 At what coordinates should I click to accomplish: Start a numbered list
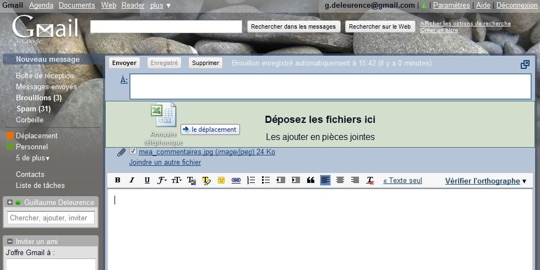click(x=251, y=180)
